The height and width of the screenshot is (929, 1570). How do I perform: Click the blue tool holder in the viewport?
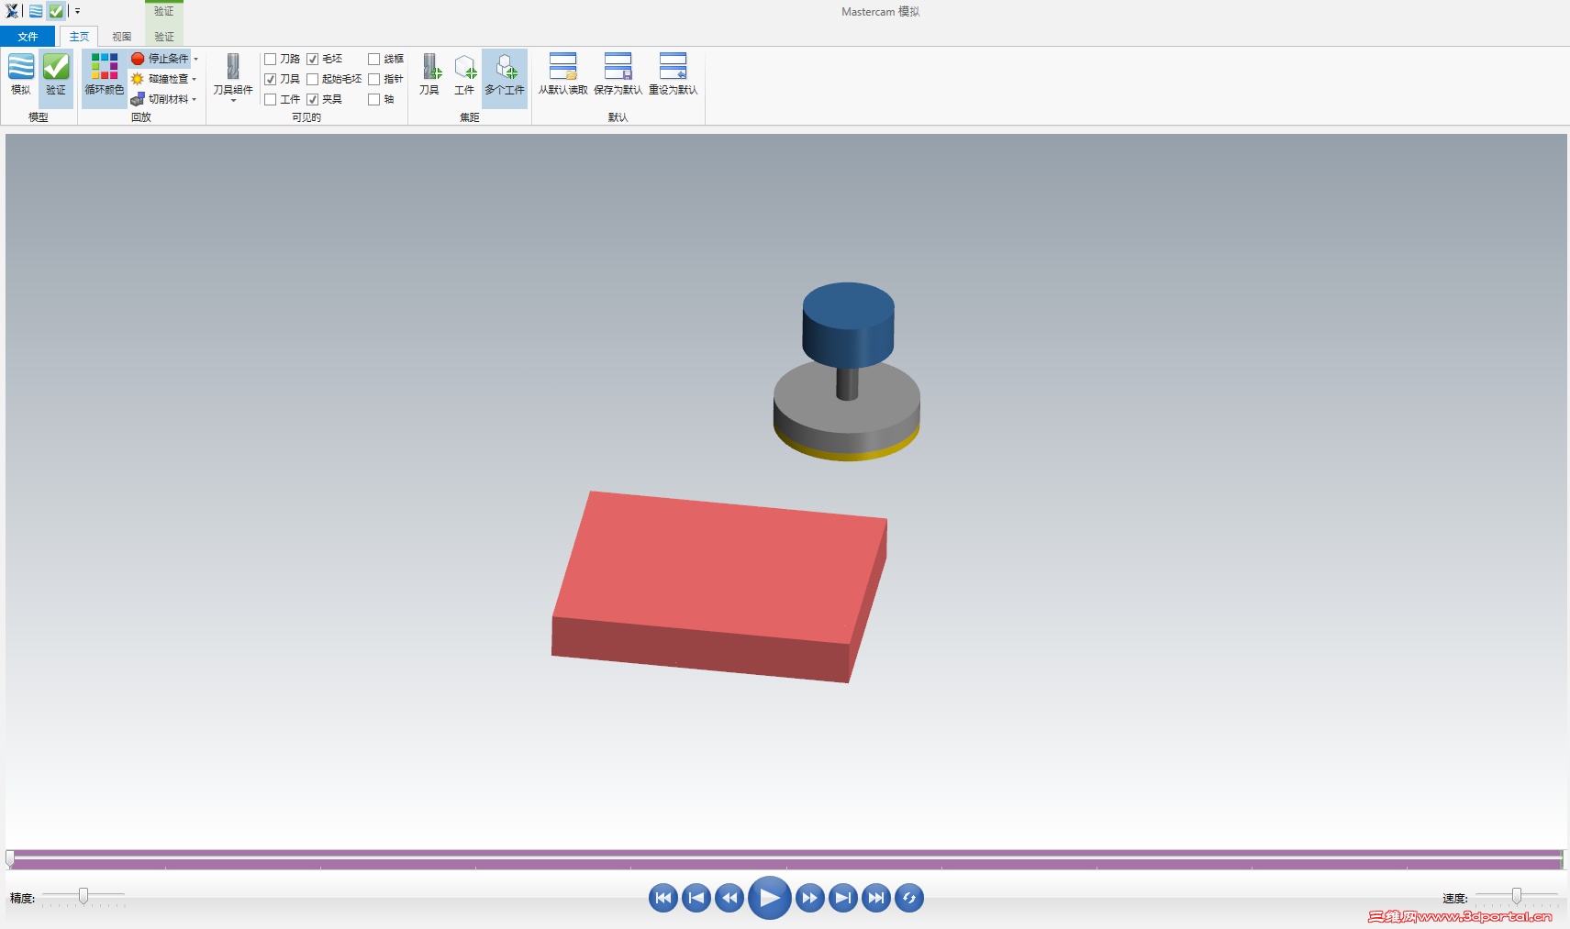point(848,324)
